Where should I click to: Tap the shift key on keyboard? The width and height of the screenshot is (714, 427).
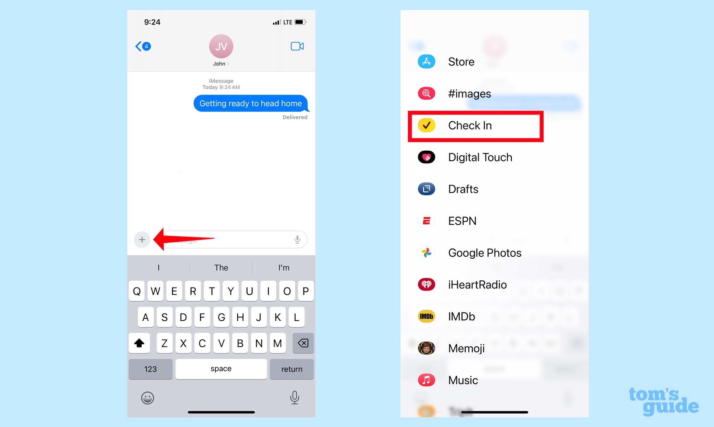pos(140,343)
